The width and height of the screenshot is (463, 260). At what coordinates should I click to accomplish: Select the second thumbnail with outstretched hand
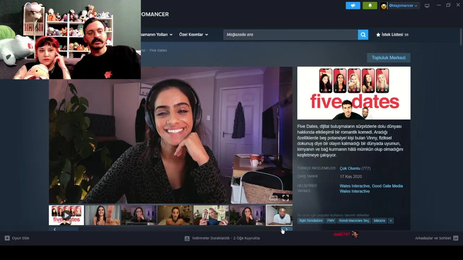coord(102,215)
